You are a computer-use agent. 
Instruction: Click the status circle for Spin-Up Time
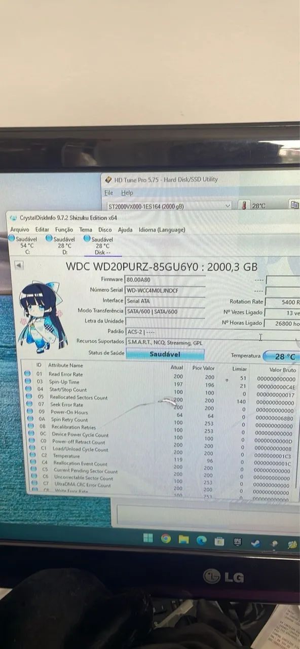[28, 381]
